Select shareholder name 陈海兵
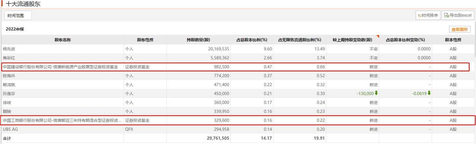 [9, 76]
